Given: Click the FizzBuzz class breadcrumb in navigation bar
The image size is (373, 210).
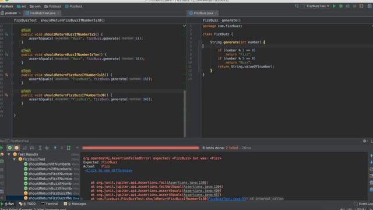Looking at the screenshot, I should point(74,6).
